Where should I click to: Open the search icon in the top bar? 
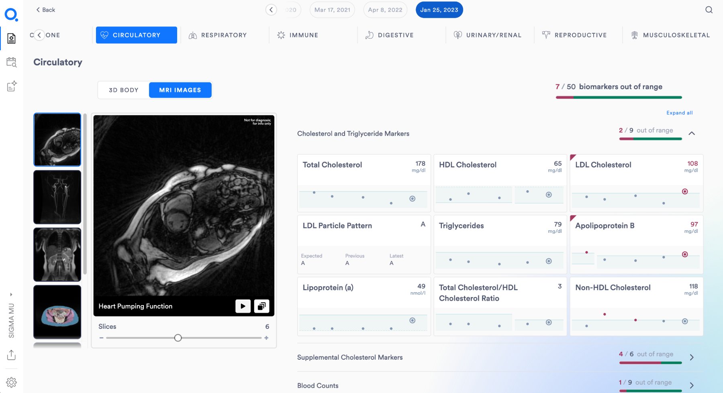click(x=709, y=10)
